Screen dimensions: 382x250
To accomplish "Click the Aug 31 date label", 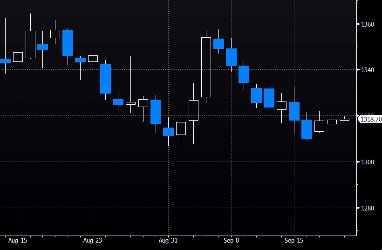I will 168,241.
